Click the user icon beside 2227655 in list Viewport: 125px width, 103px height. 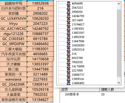coord(69,71)
